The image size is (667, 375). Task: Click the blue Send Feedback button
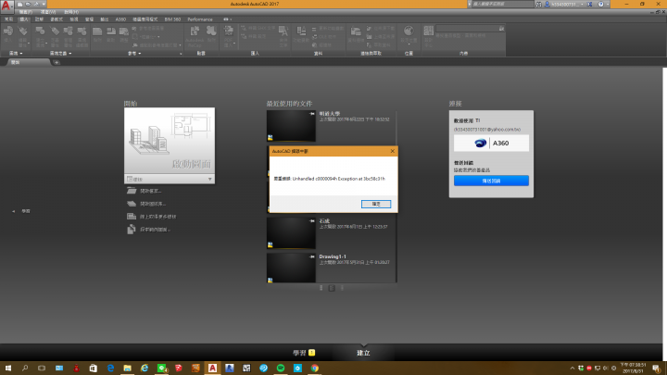point(491,181)
